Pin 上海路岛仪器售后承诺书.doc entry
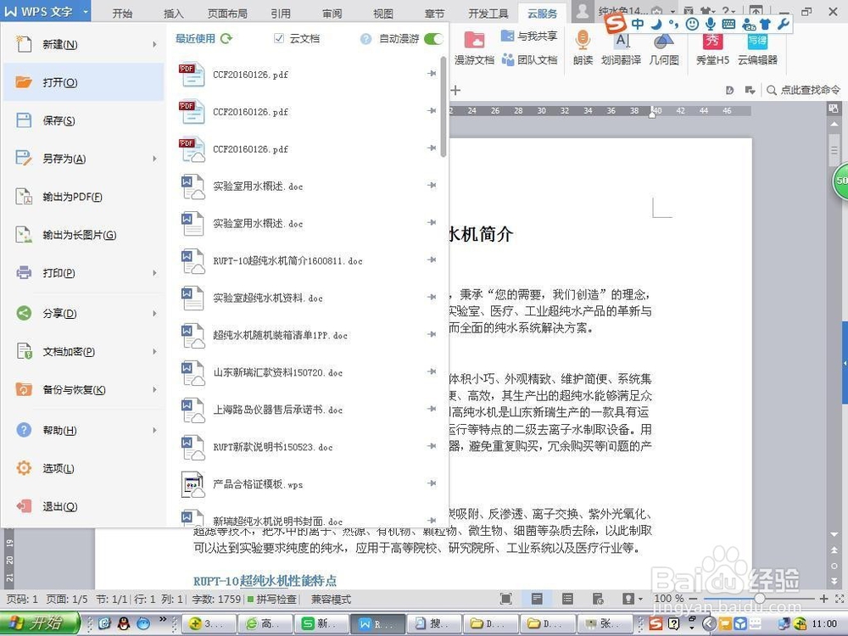Viewport: 848px width, 636px height. coord(432,409)
